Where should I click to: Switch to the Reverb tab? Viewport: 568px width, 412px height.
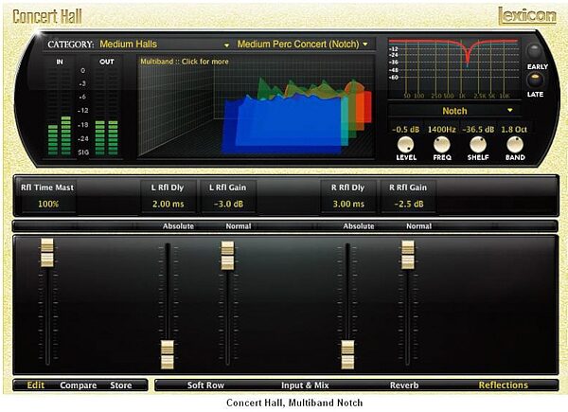click(404, 385)
